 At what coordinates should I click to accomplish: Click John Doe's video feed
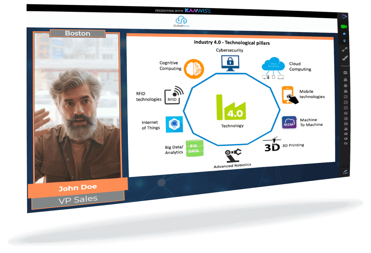pyautogui.click(x=77, y=108)
